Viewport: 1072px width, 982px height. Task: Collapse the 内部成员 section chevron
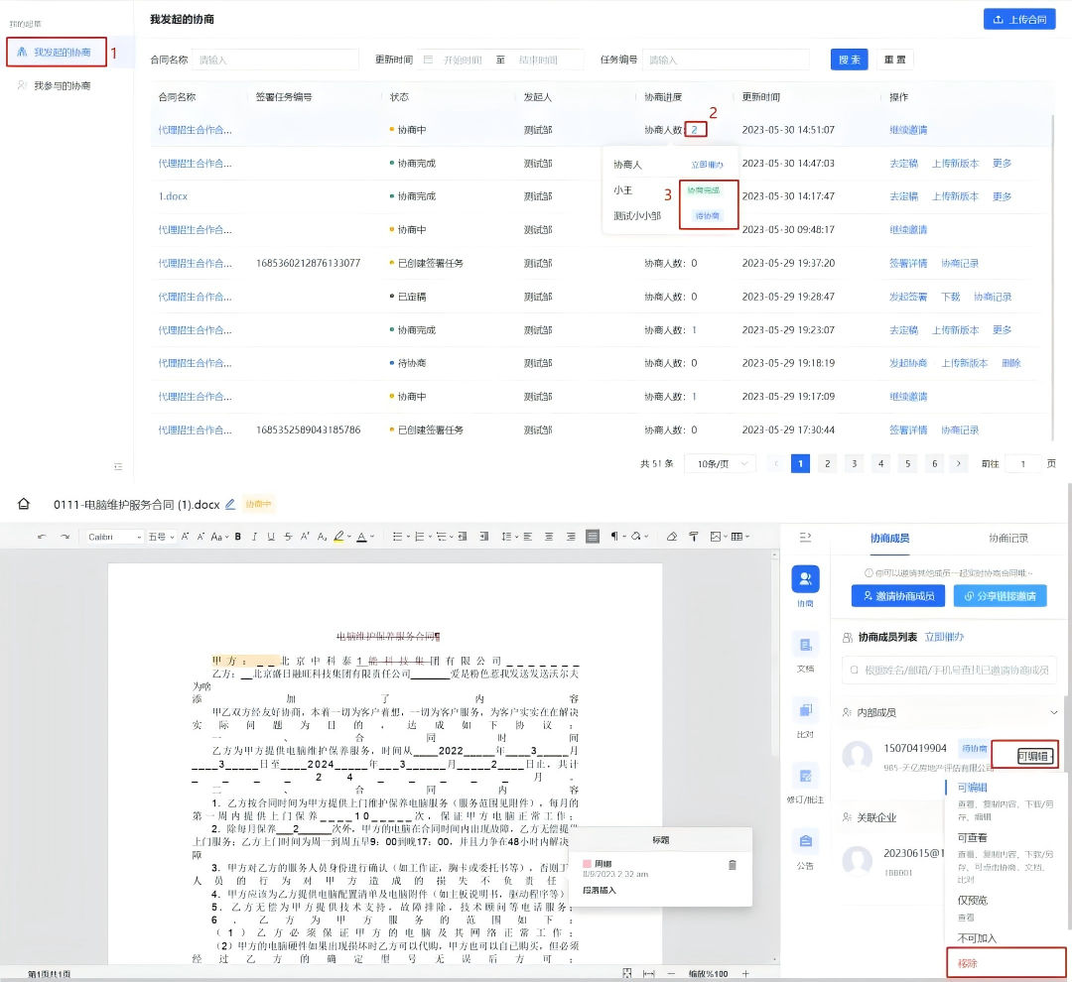click(1053, 712)
